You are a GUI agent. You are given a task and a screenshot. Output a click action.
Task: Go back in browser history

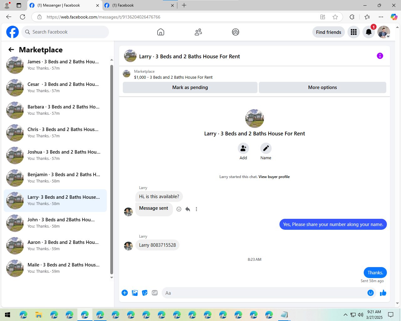9,17
